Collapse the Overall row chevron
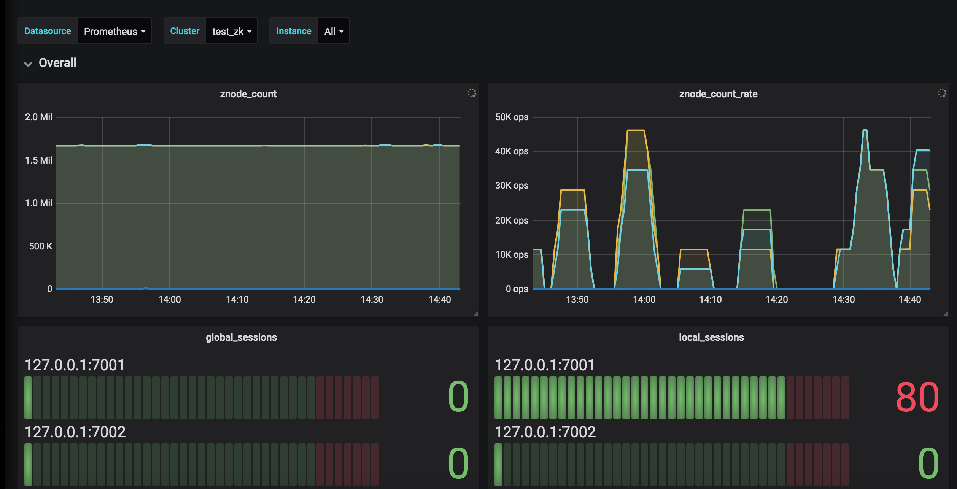The image size is (957, 489). click(x=28, y=64)
